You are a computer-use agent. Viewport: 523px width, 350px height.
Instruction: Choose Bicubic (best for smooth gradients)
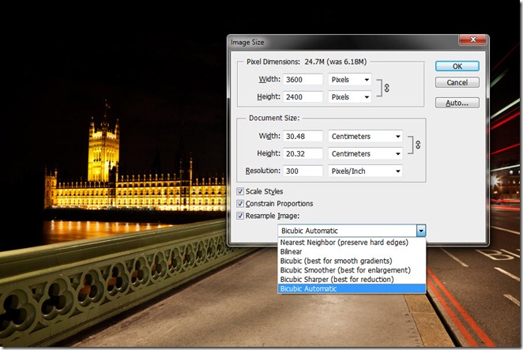(336, 261)
